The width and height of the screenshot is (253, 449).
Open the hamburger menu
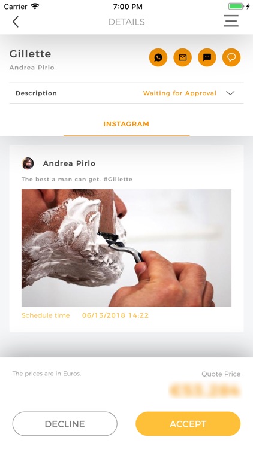[231, 21]
